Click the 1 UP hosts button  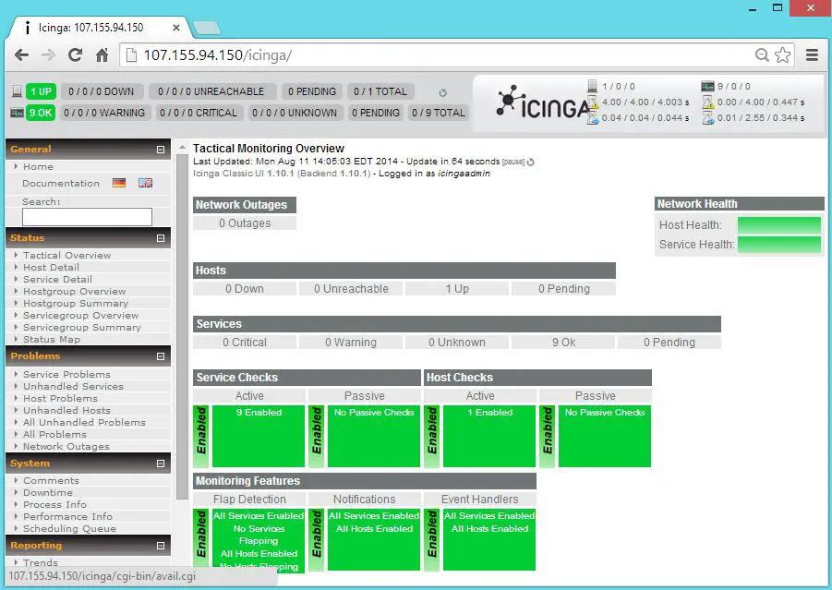pos(41,91)
